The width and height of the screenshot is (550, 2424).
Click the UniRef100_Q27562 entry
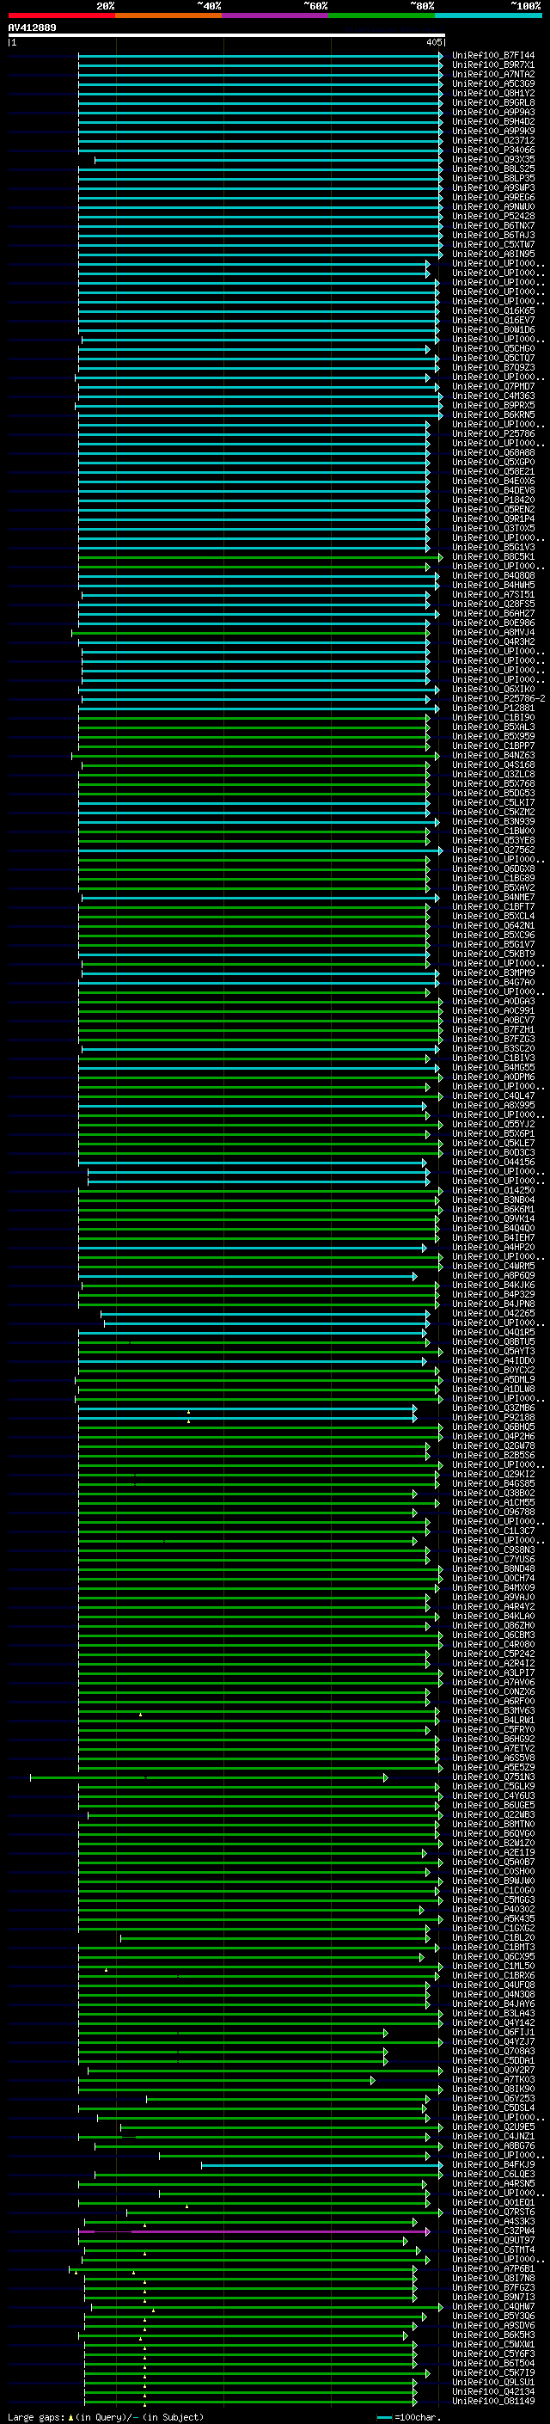point(492,850)
